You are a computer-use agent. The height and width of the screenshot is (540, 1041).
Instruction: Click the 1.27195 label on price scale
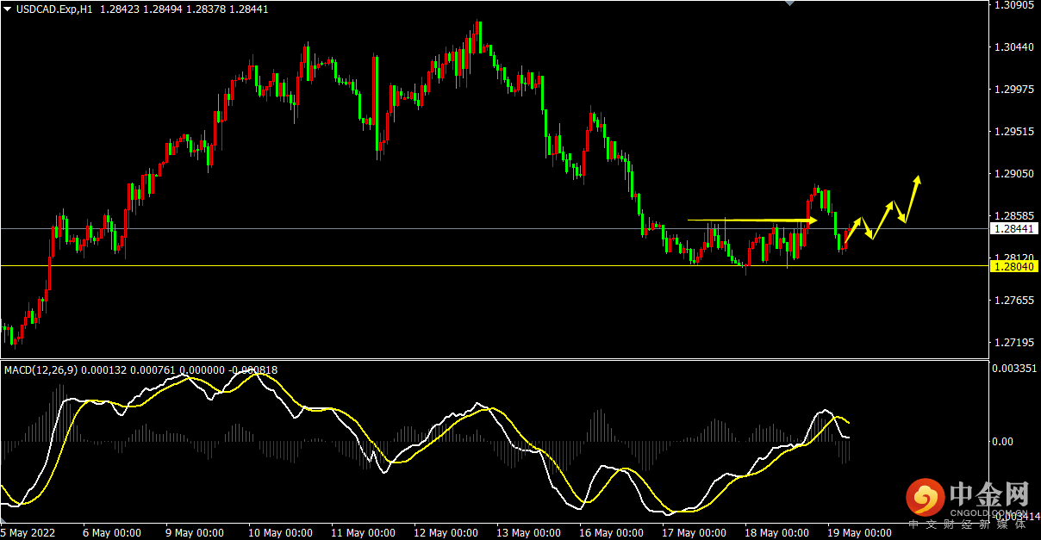1013,343
